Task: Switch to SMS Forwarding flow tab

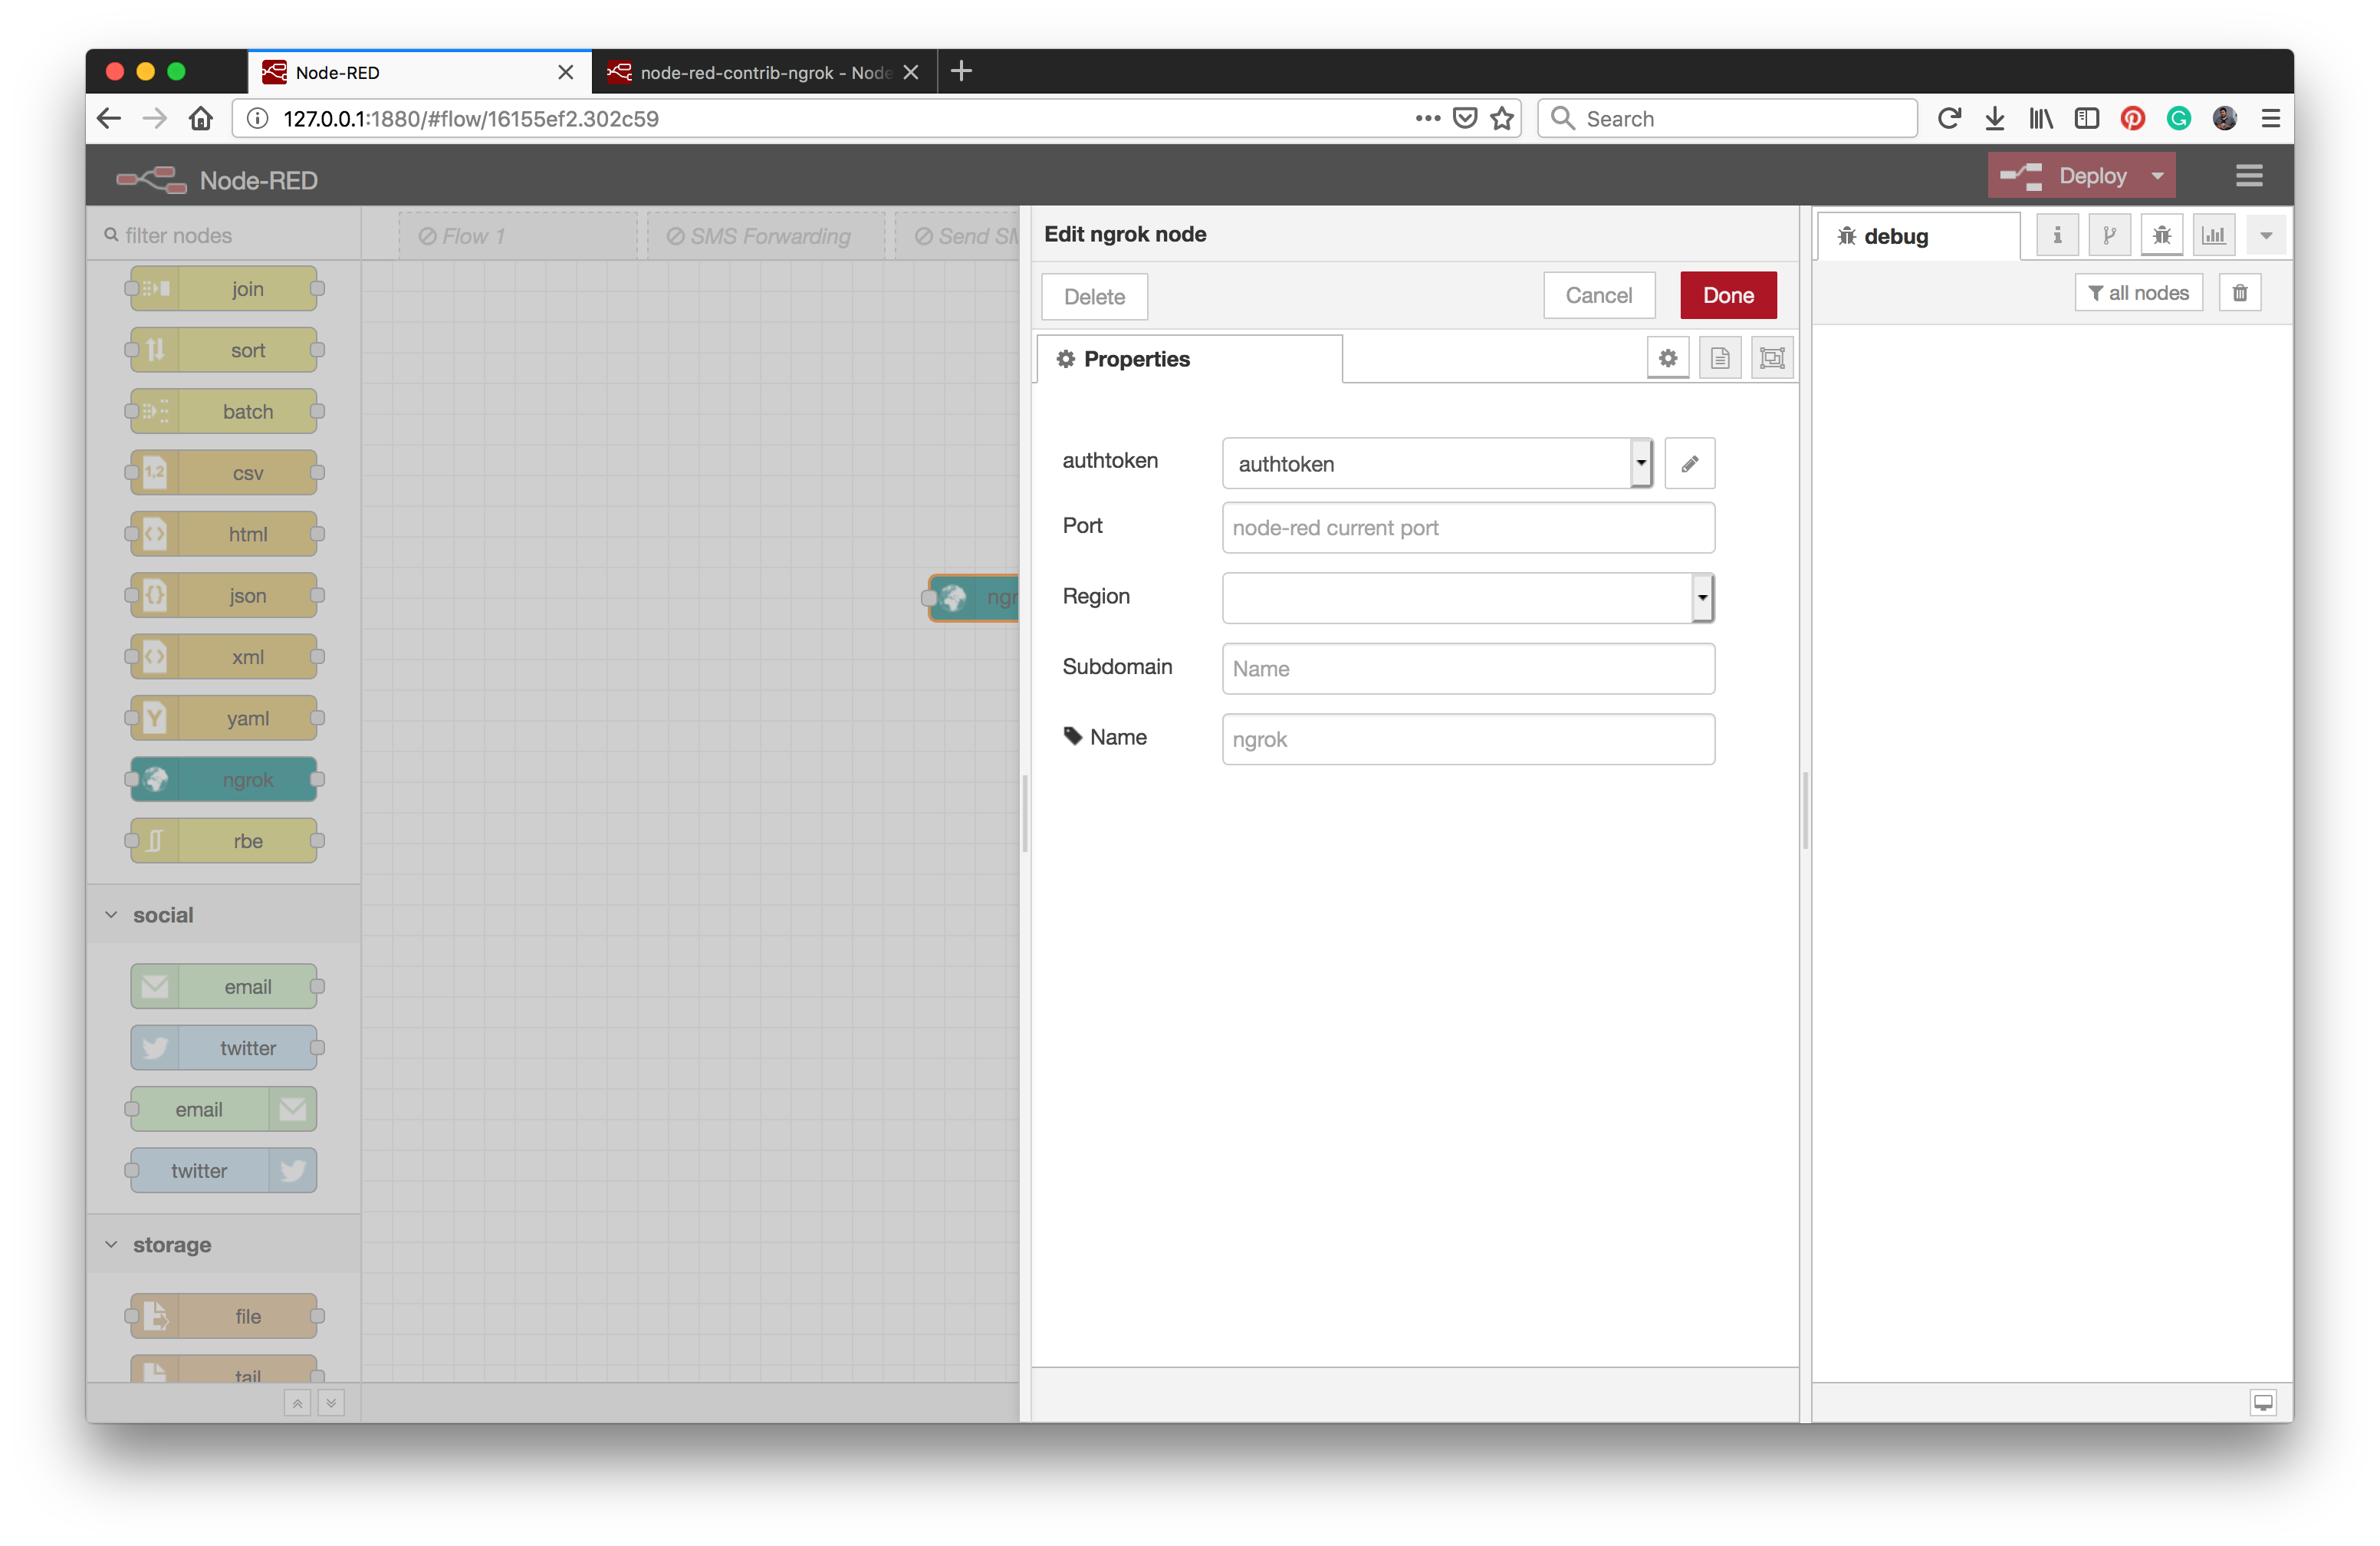Action: click(x=765, y=236)
